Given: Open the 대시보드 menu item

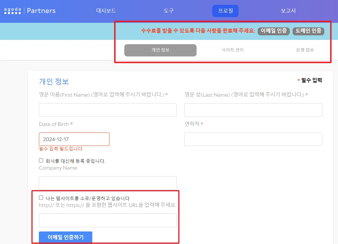Looking at the screenshot, I should (x=106, y=11).
